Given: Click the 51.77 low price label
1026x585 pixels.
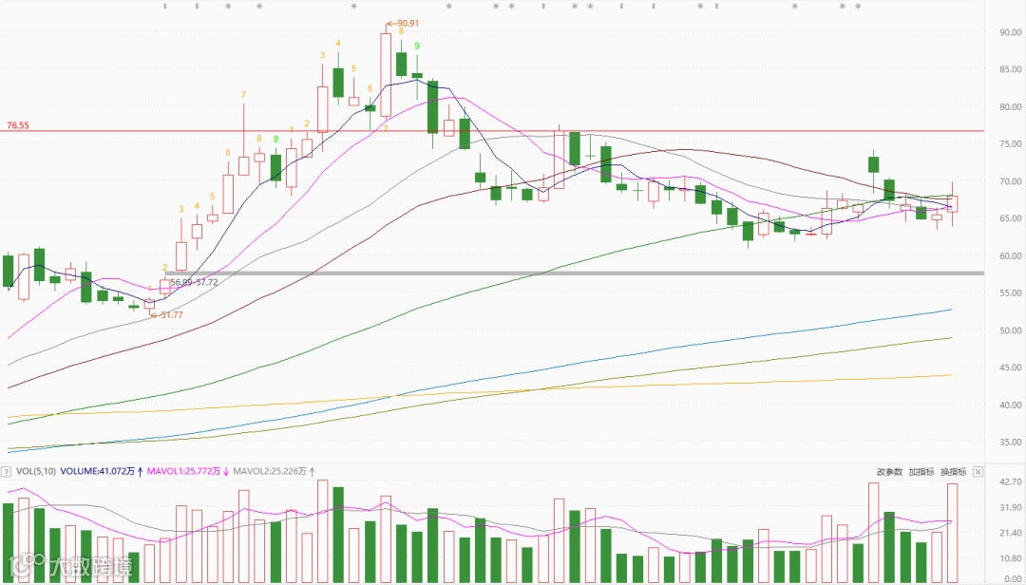Looking at the screenshot, I should click(167, 314).
